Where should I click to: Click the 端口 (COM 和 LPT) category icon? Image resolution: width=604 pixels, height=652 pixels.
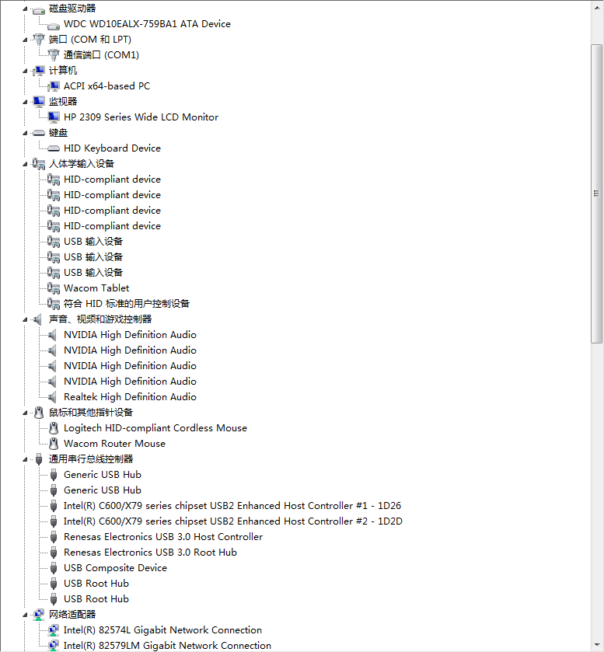(39, 40)
